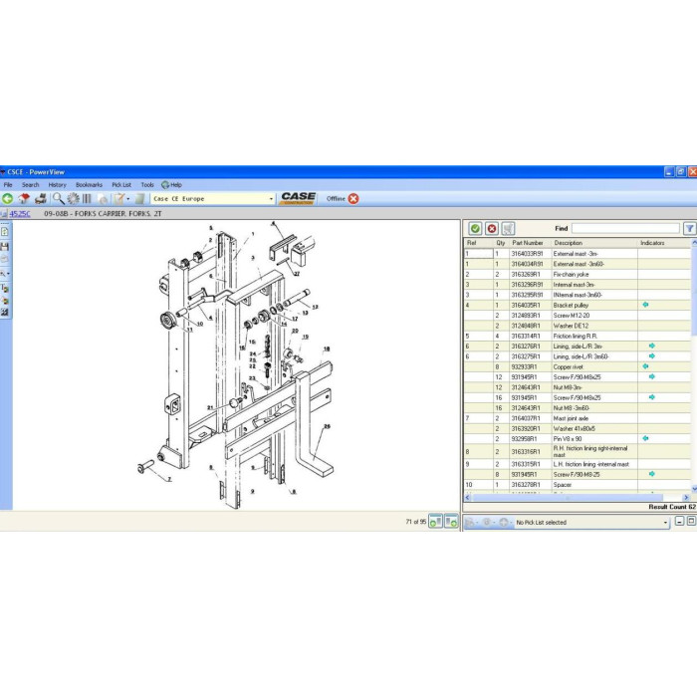The height and width of the screenshot is (697, 697).
Task: Select the Mast joint axle row
Action: click(x=577, y=418)
